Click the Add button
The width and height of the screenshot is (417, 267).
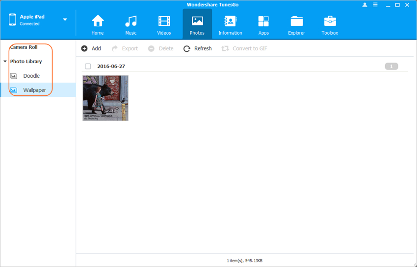(x=91, y=48)
